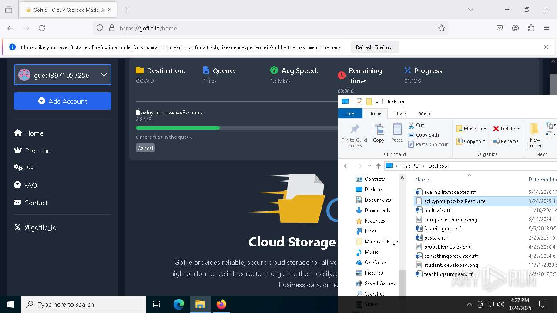Image resolution: width=557 pixels, height=313 pixels.
Task: Switch to the Share ribbon tab
Action: [x=400, y=113]
